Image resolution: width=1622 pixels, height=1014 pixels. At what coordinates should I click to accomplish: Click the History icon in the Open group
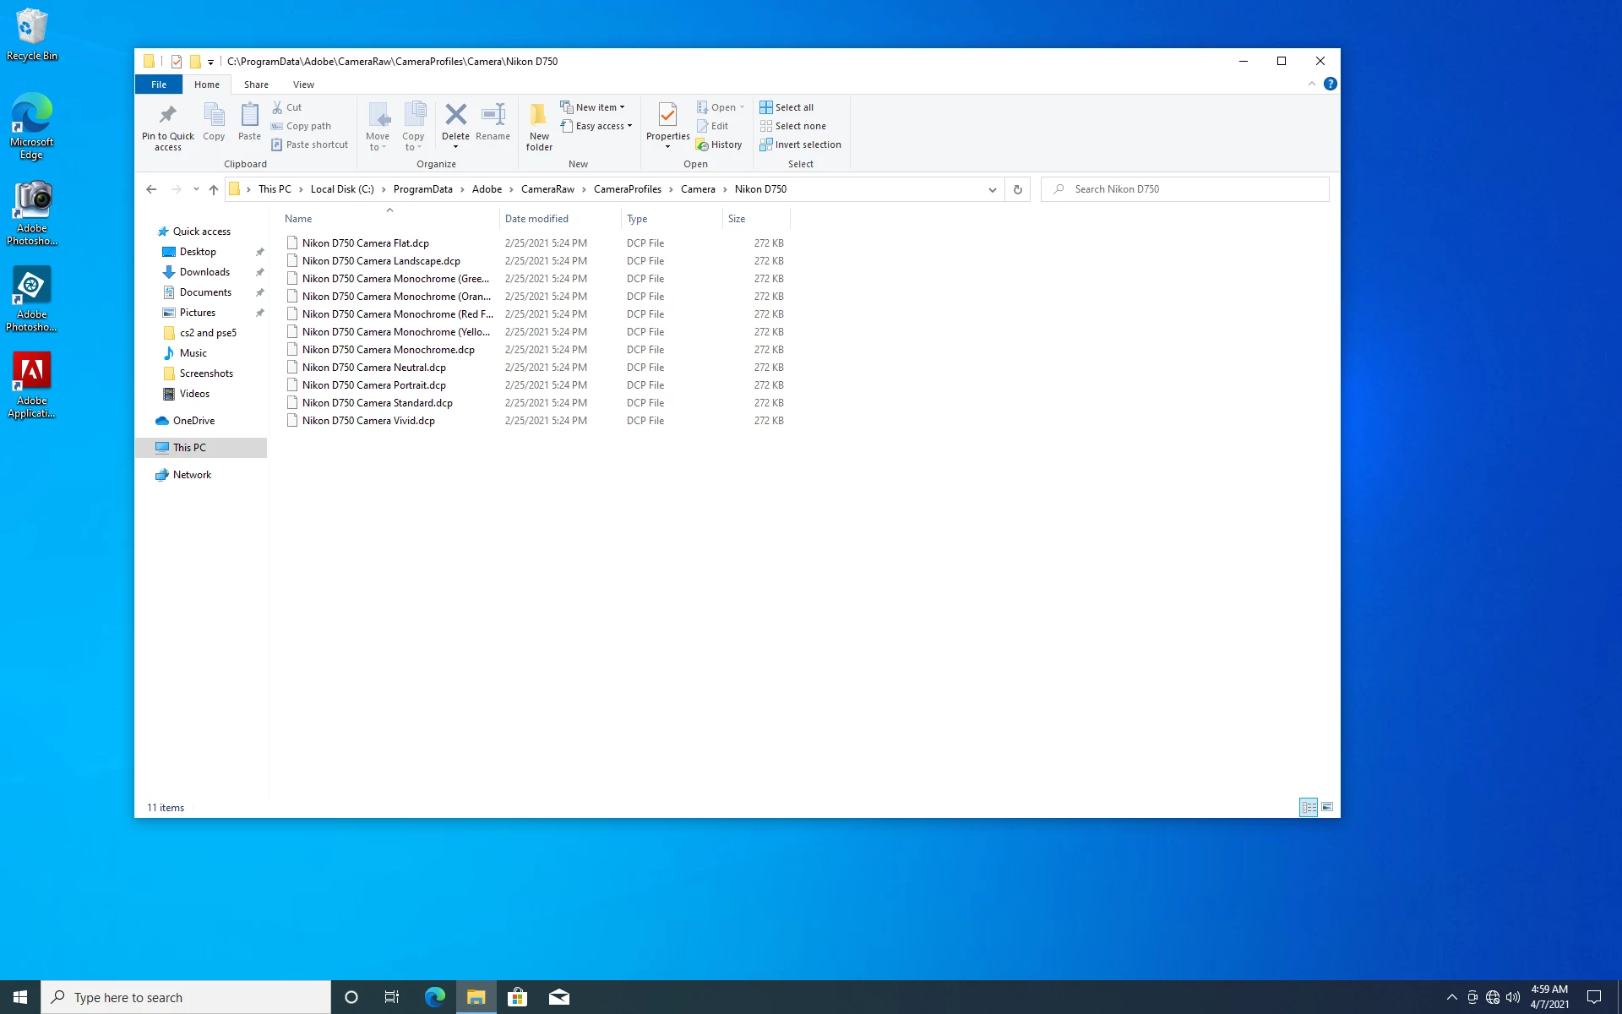(x=719, y=144)
